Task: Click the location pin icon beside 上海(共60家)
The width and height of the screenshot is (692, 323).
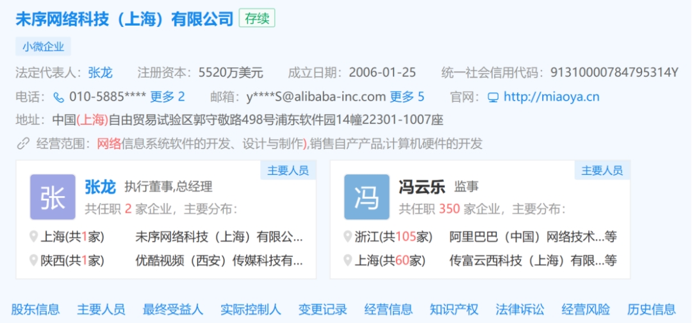Action: (348, 260)
